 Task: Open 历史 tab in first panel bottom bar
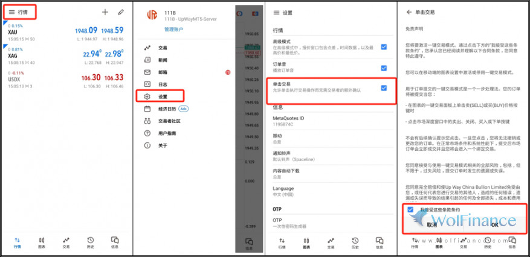pyautogui.click(x=90, y=242)
